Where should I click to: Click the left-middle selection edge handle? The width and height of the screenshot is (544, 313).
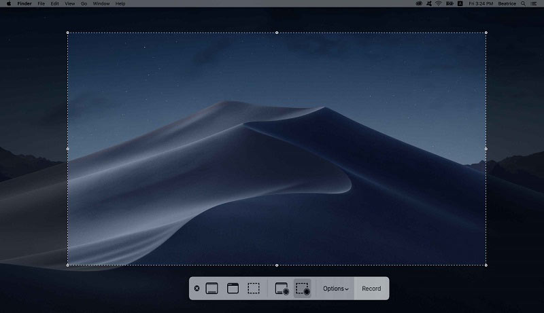tap(67, 149)
